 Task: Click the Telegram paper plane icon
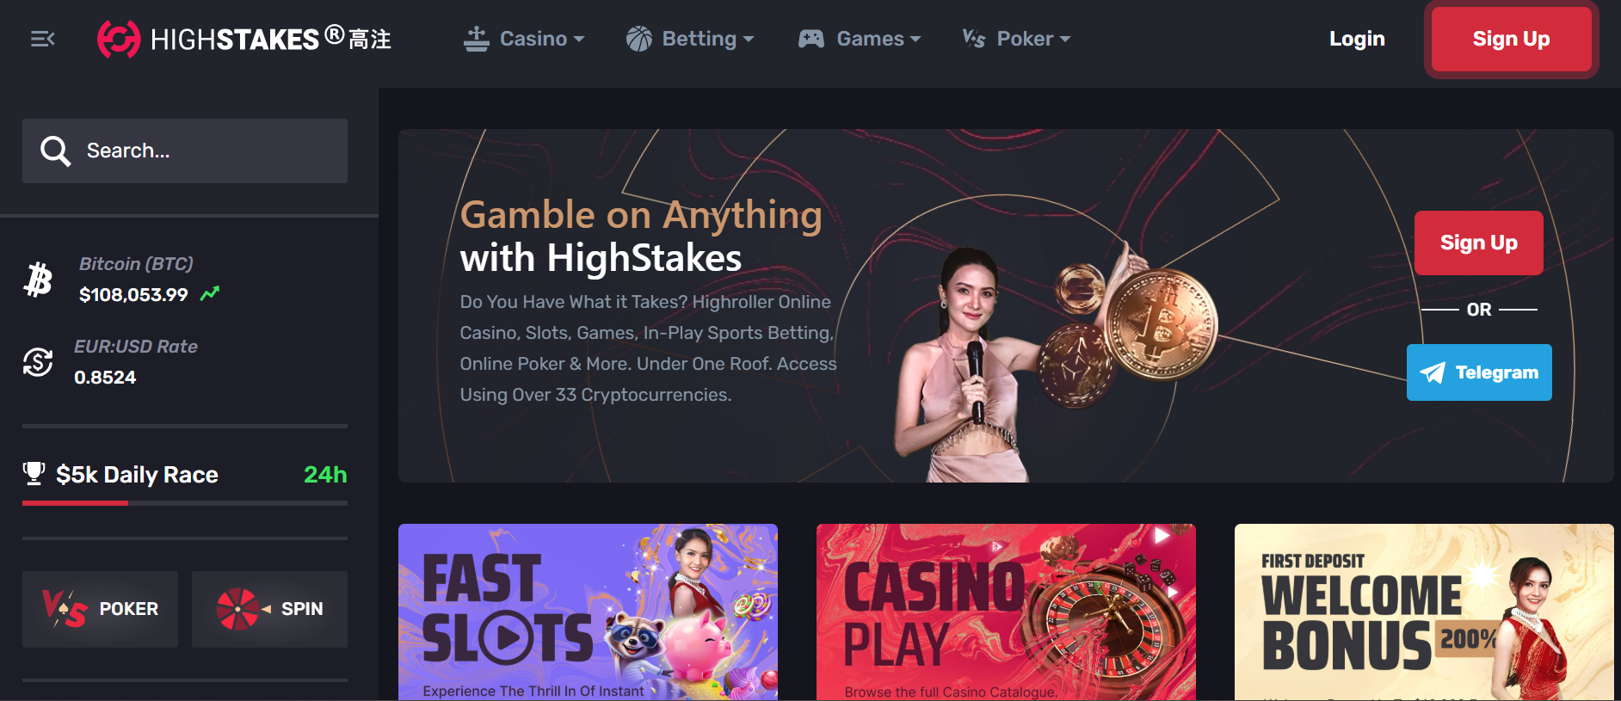pos(1433,372)
